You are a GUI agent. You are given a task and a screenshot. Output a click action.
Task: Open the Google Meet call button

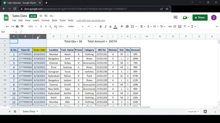186,17
